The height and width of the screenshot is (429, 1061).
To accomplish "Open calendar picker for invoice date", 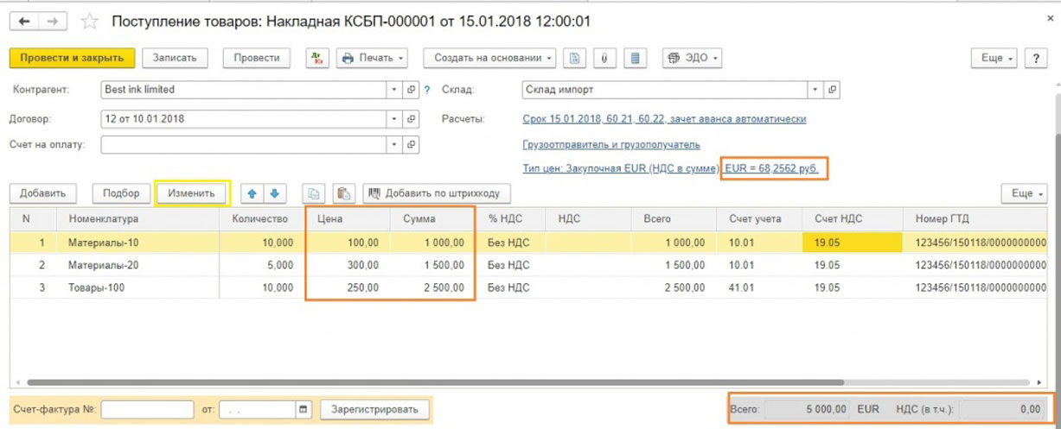I will [x=303, y=409].
